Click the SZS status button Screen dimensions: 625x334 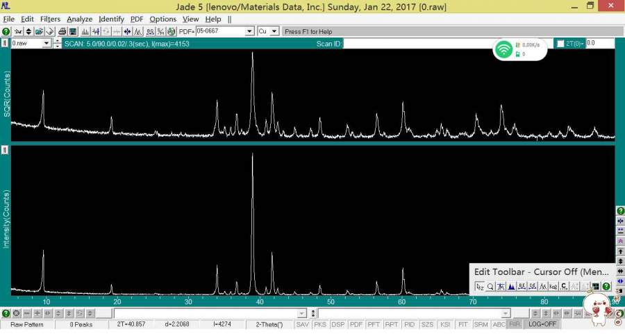(x=427, y=324)
